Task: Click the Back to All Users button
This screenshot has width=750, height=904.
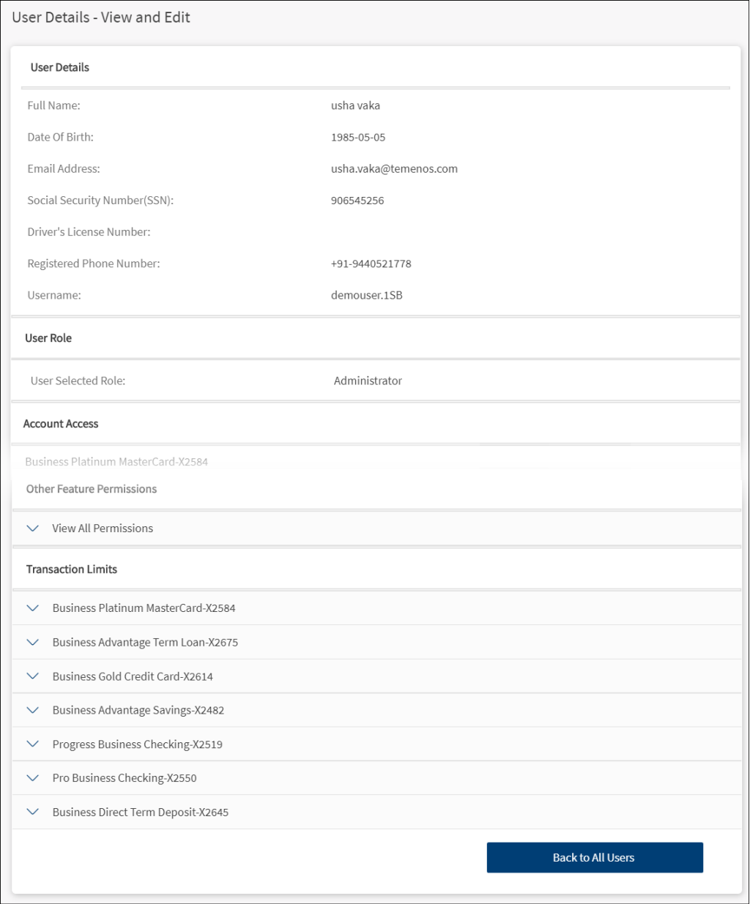Action: coord(594,858)
